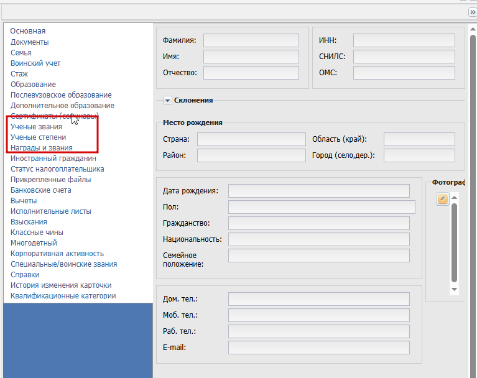Focus the Отчество field

tap(251, 73)
